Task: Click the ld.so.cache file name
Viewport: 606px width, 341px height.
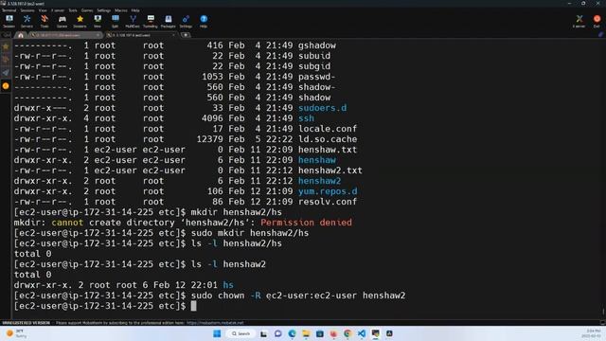Action: (328, 139)
